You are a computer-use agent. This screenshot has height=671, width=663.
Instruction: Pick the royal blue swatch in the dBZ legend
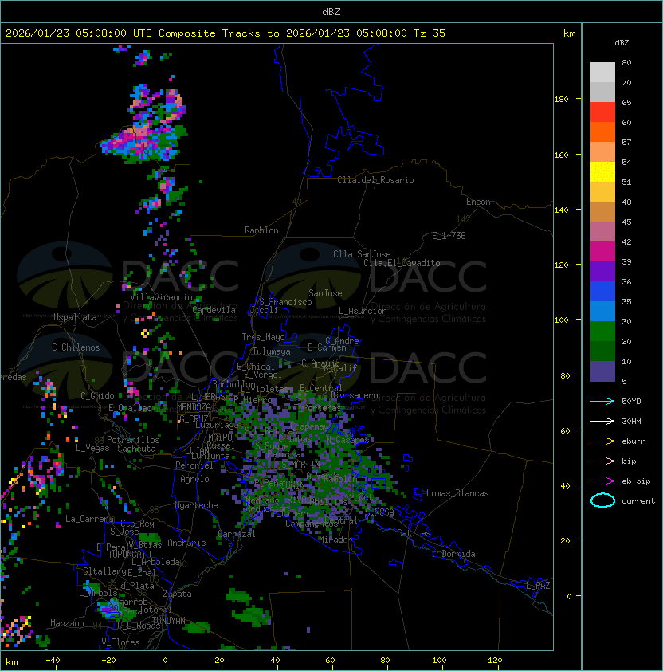coord(602,292)
